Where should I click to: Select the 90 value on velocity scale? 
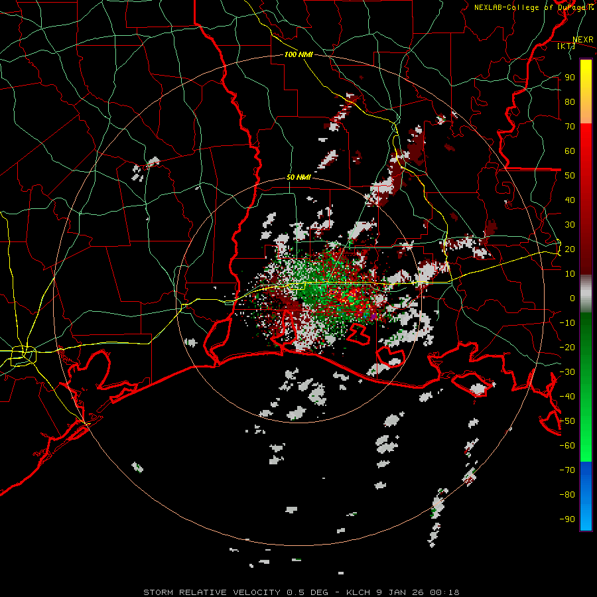click(570, 78)
